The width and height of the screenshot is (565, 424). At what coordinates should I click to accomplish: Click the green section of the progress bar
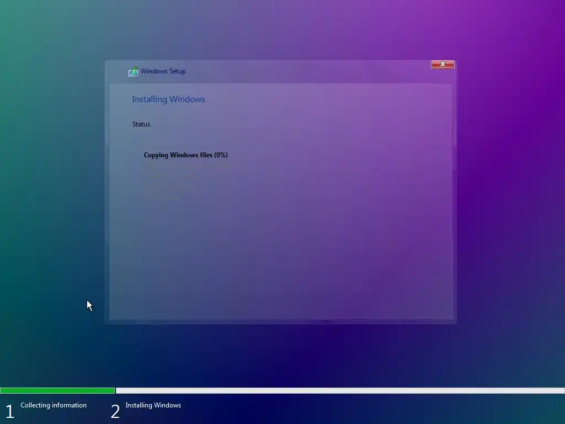click(x=57, y=390)
